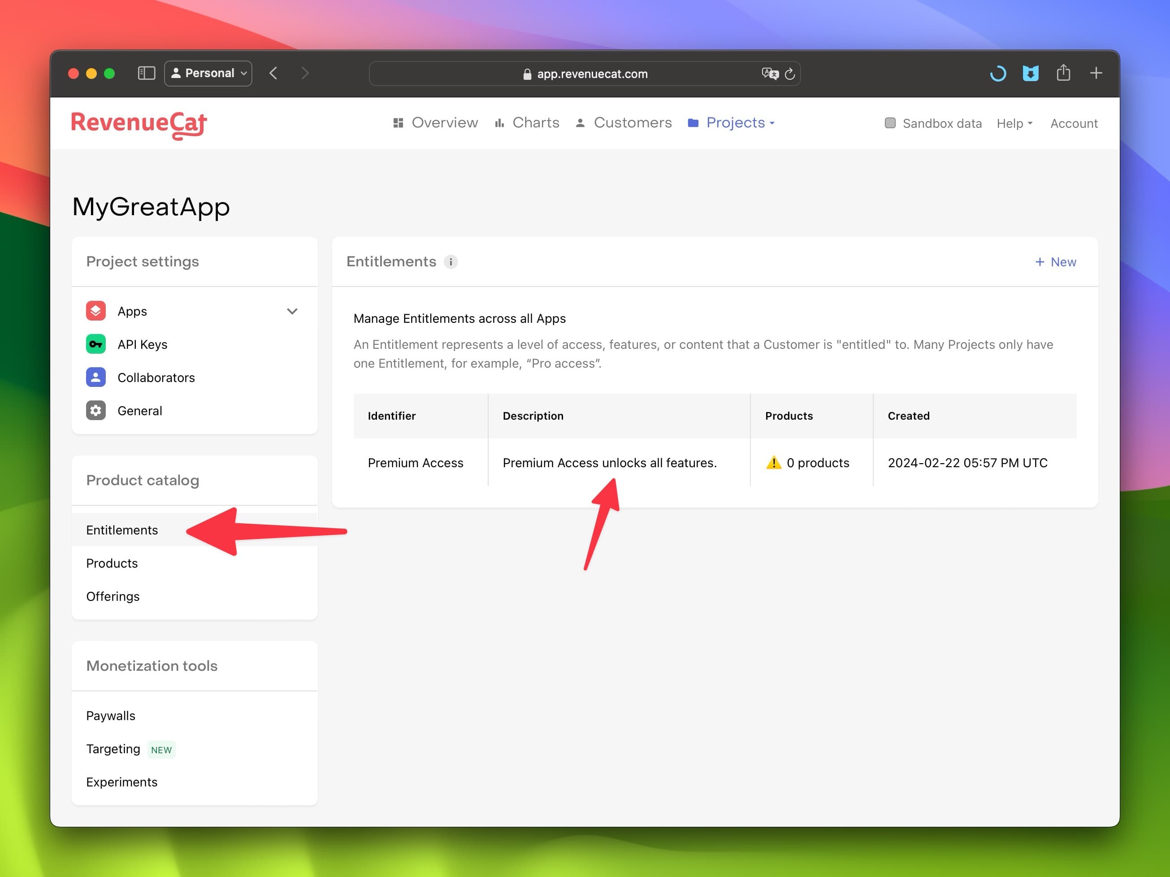Click the '2024-02-22 05:57 PM UTC' created date
The image size is (1170, 877).
click(967, 463)
